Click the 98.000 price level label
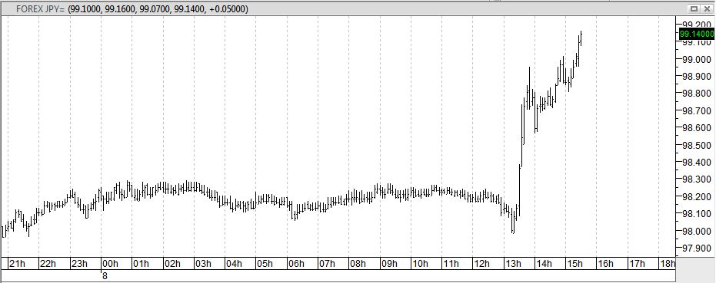The height and width of the screenshot is (283, 716). click(696, 231)
